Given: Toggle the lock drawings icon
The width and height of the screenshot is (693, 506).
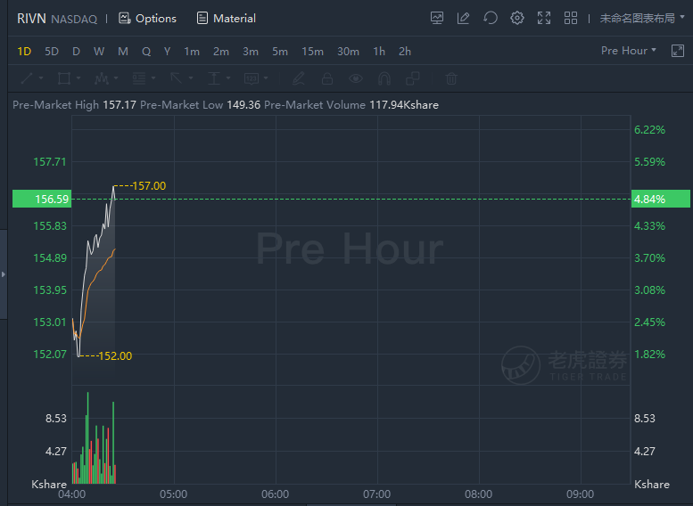Looking at the screenshot, I should 327,78.
